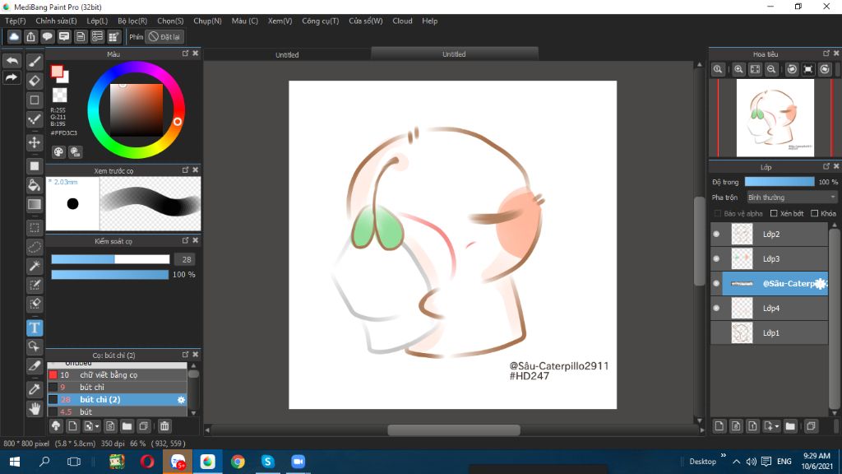Select the Magic Wand tool

coord(35,266)
